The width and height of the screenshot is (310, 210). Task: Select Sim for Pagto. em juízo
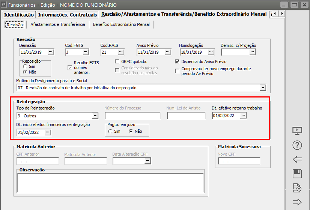[110, 131]
